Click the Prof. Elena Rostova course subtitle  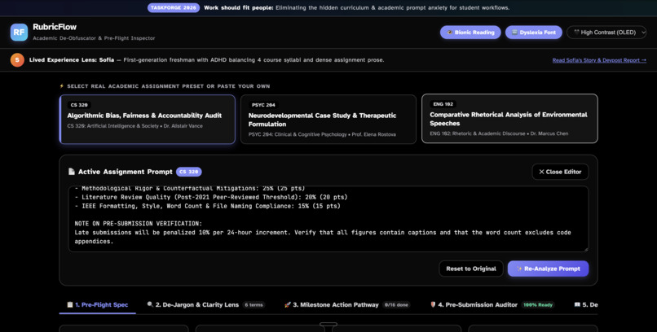coord(322,134)
